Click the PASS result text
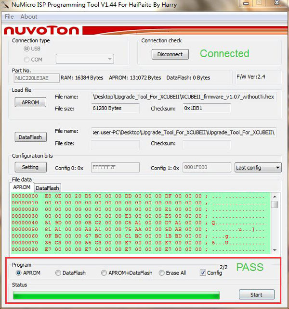 pyautogui.click(x=250, y=267)
